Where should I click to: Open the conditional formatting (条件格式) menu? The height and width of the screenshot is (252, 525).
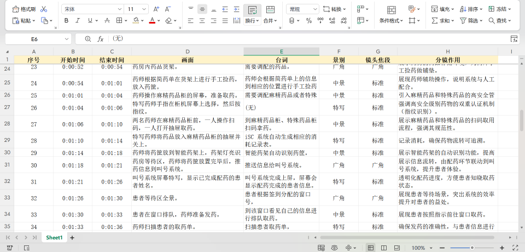click(391, 21)
